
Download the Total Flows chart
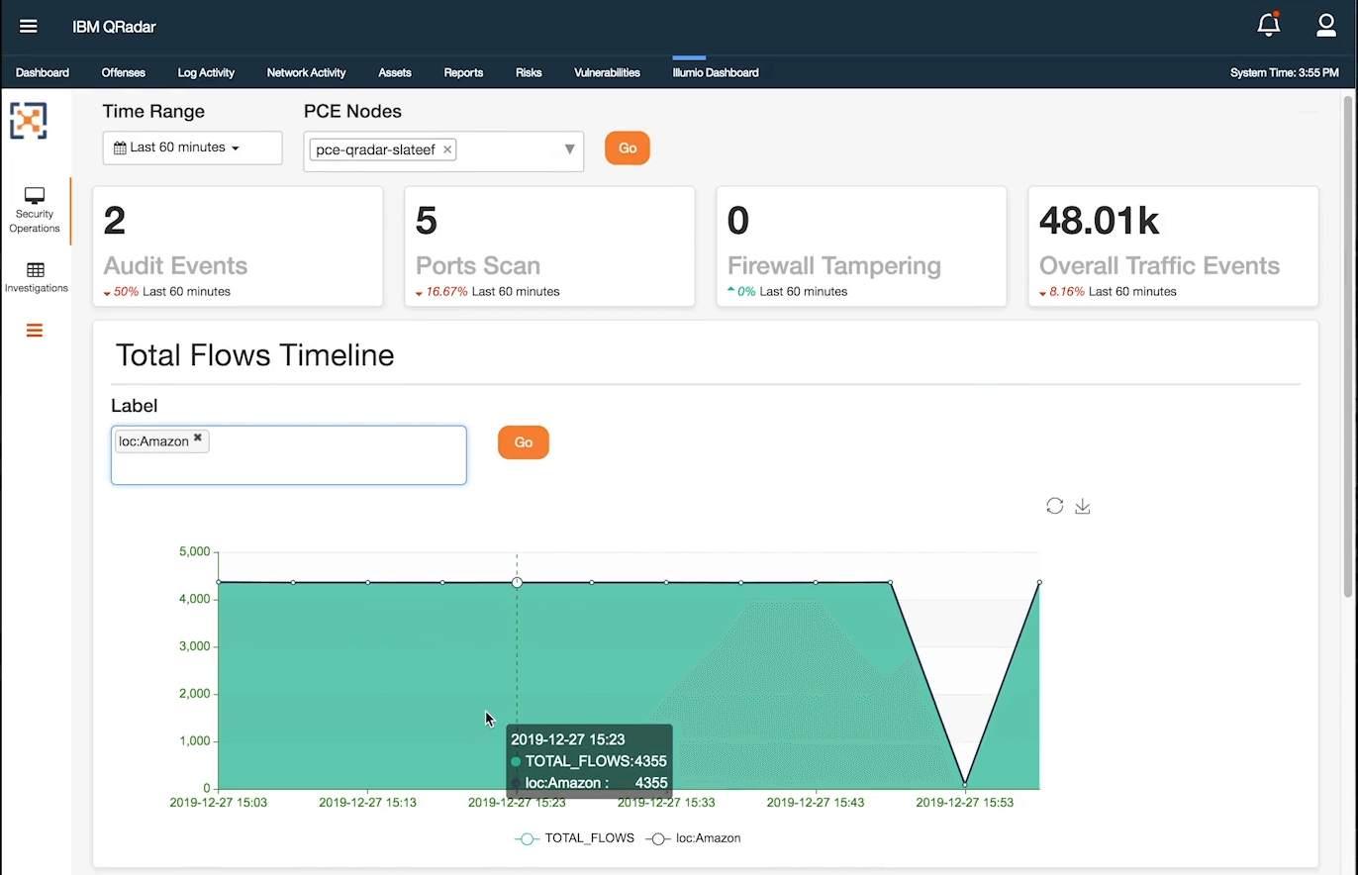[1083, 506]
